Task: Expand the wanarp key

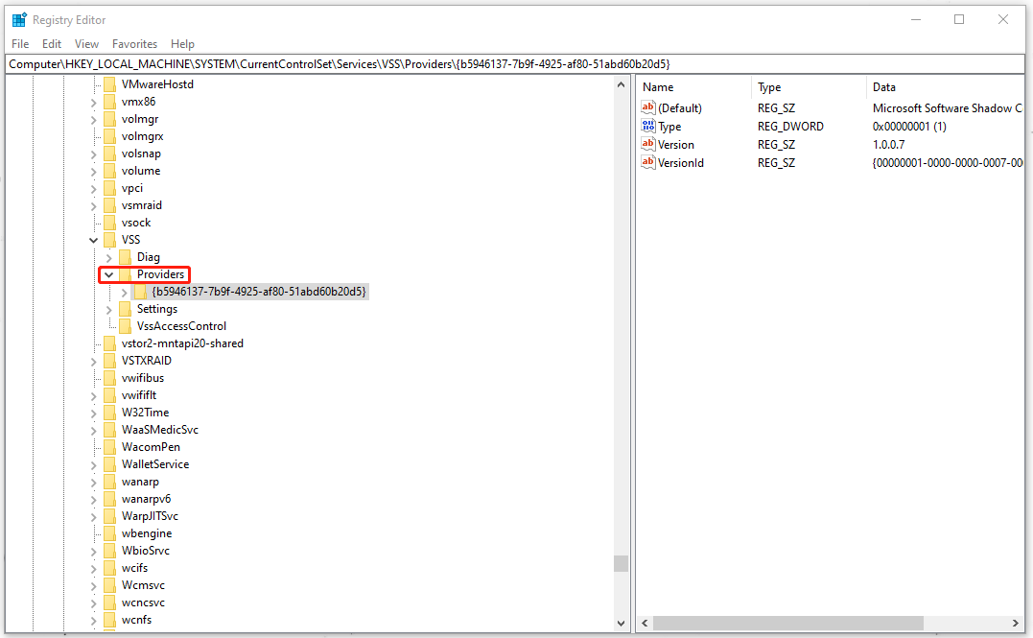Action: coord(94,482)
